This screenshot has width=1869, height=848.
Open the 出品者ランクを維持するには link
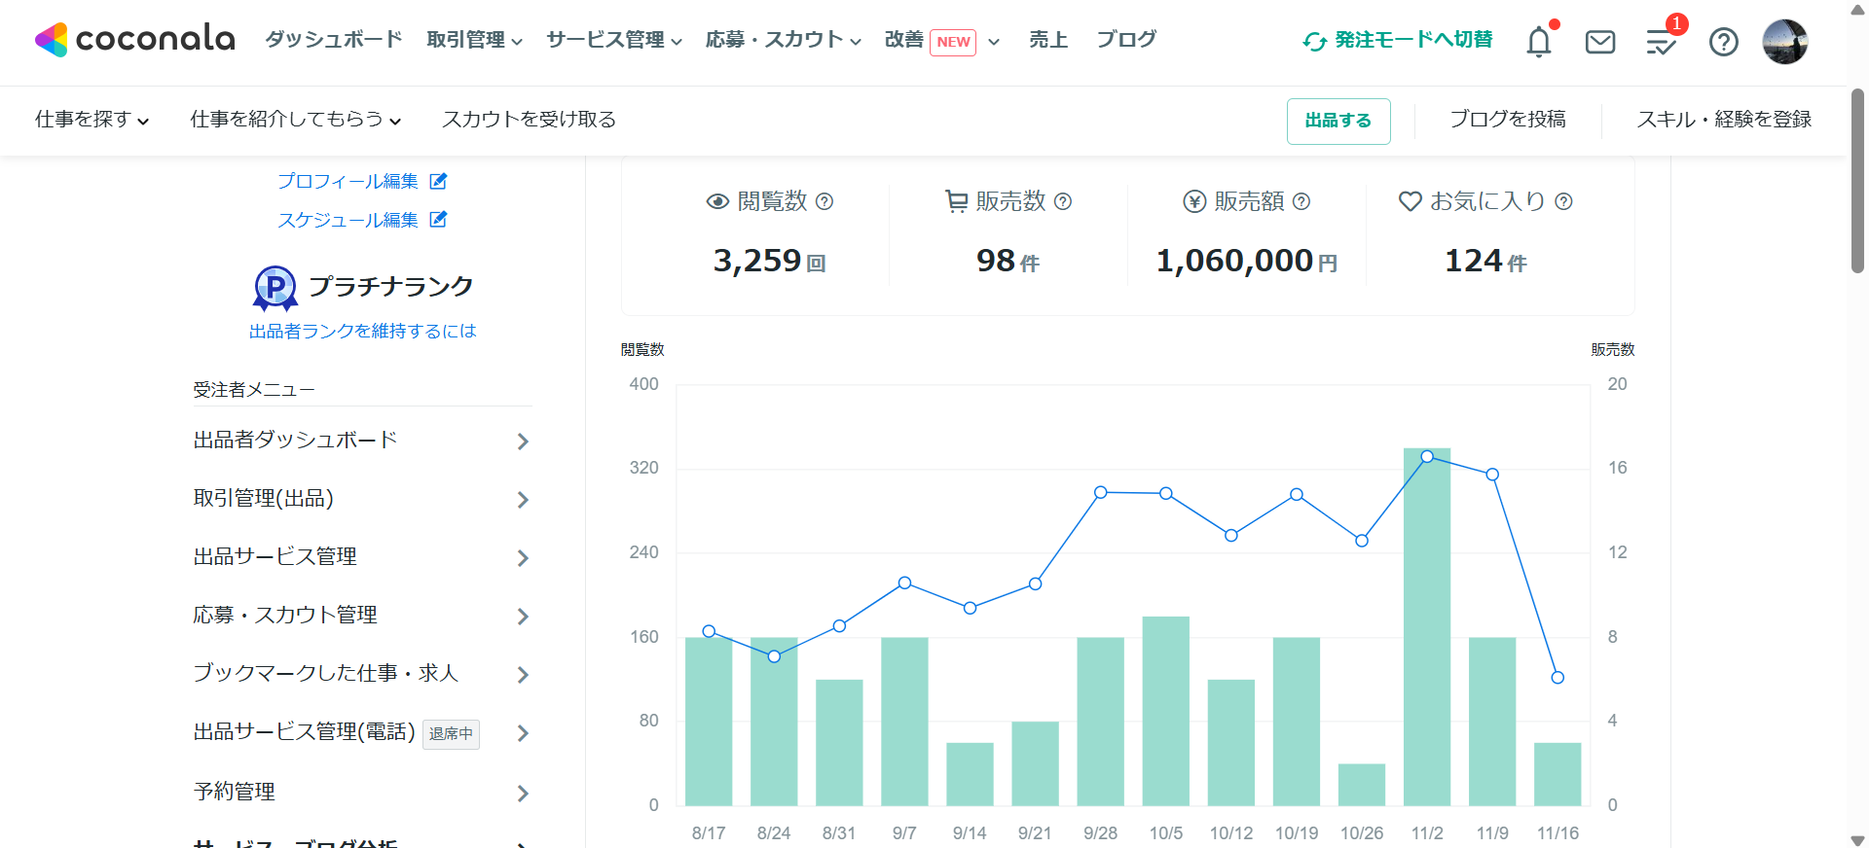(362, 331)
